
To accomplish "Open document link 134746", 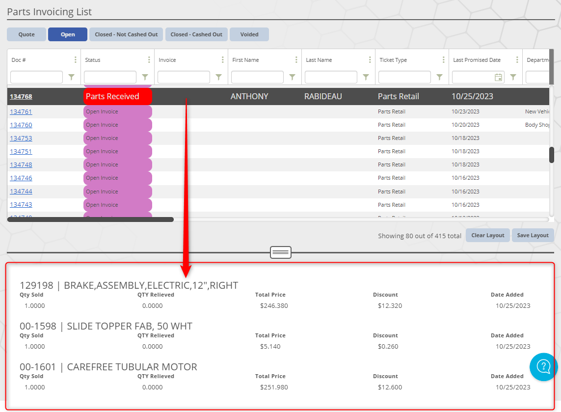I will pos(21,178).
